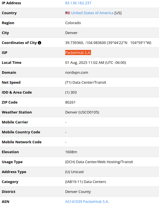The height and width of the screenshot is (206, 159).
Task: Click the info icon beside Coordinates of City
Action: (x=39, y=43)
